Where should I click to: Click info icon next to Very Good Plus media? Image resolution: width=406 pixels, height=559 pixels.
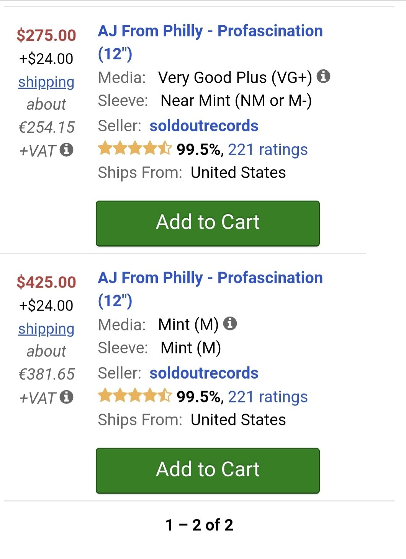click(x=324, y=76)
